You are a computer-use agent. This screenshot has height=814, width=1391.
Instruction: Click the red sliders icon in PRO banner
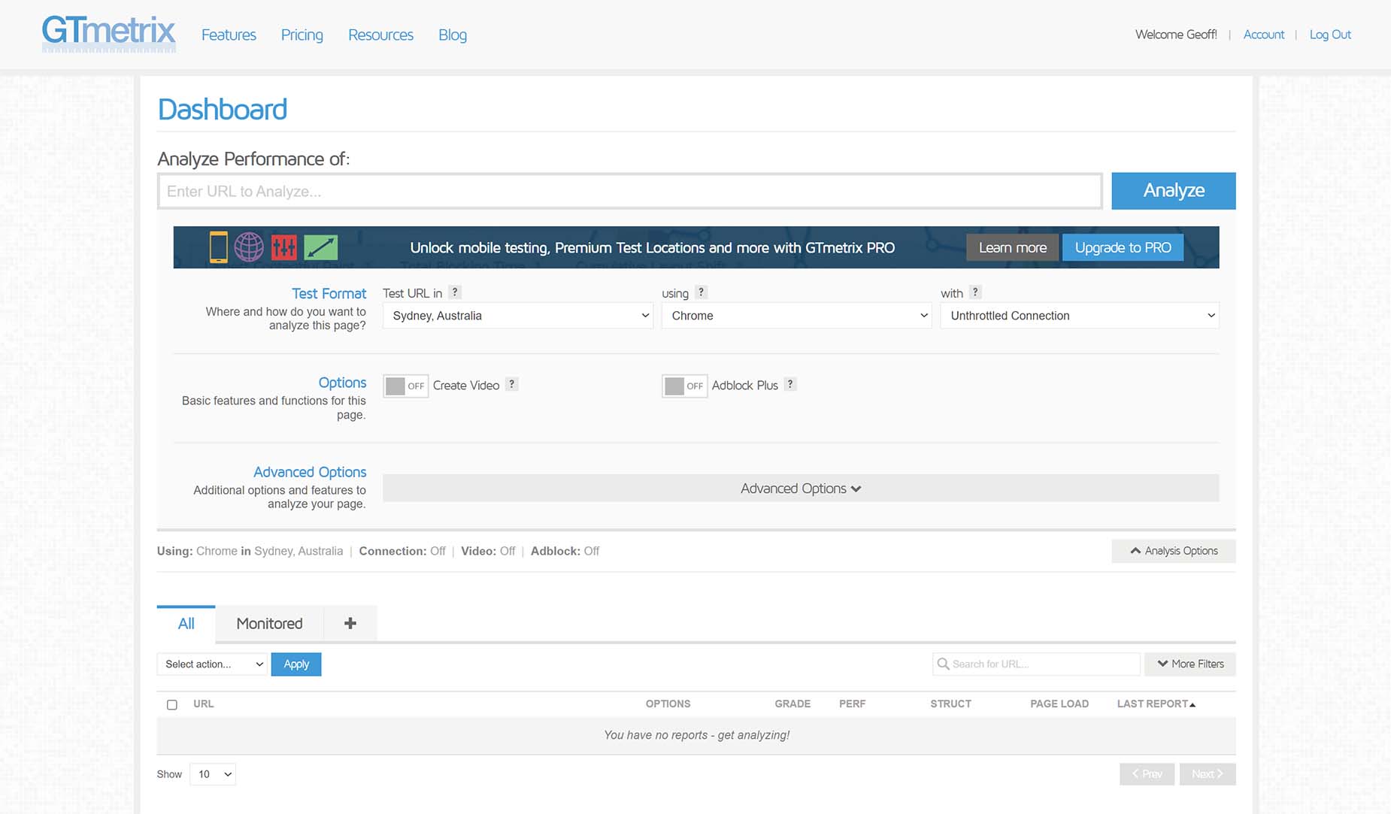[284, 247]
